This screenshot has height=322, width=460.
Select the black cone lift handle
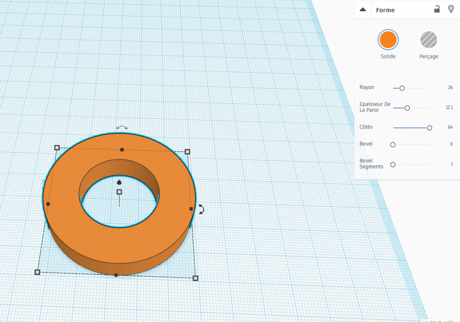[x=119, y=182]
